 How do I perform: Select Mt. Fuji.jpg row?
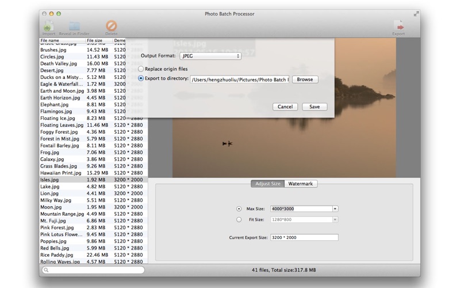click(93, 221)
